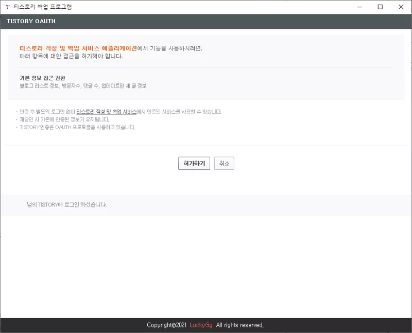Minimize the 티스토리 백업 프로그램 window
This screenshot has width=412, height=333.
(x=359, y=7)
